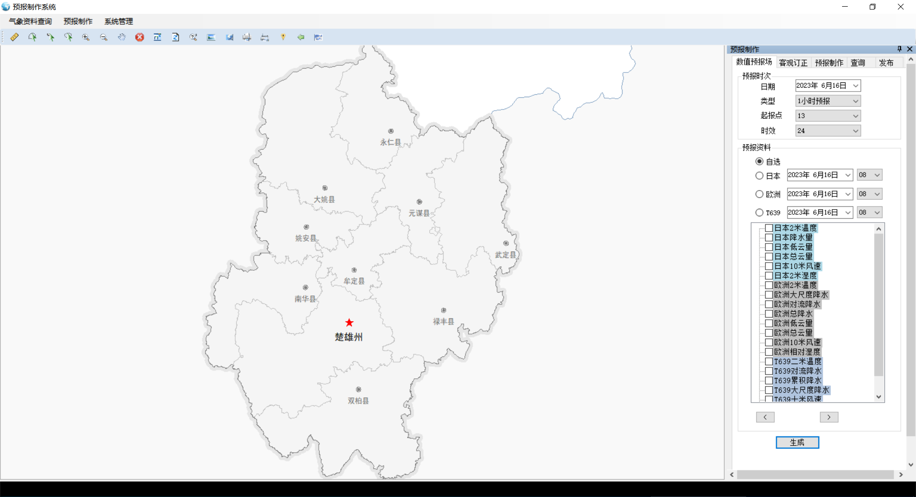Open the 气象资料查询 menu
This screenshot has height=497, width=916.
point(31,21)
